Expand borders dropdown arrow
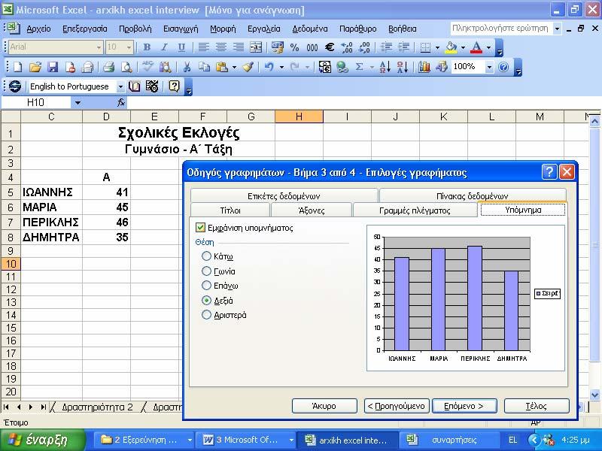 coord(437,47)
